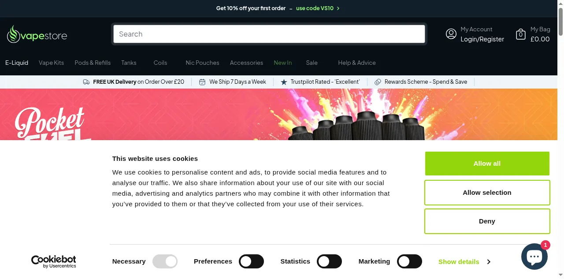
Task: Click FREE UK Delivery text link
Action: pyautogui.click(x=138, y=82)
